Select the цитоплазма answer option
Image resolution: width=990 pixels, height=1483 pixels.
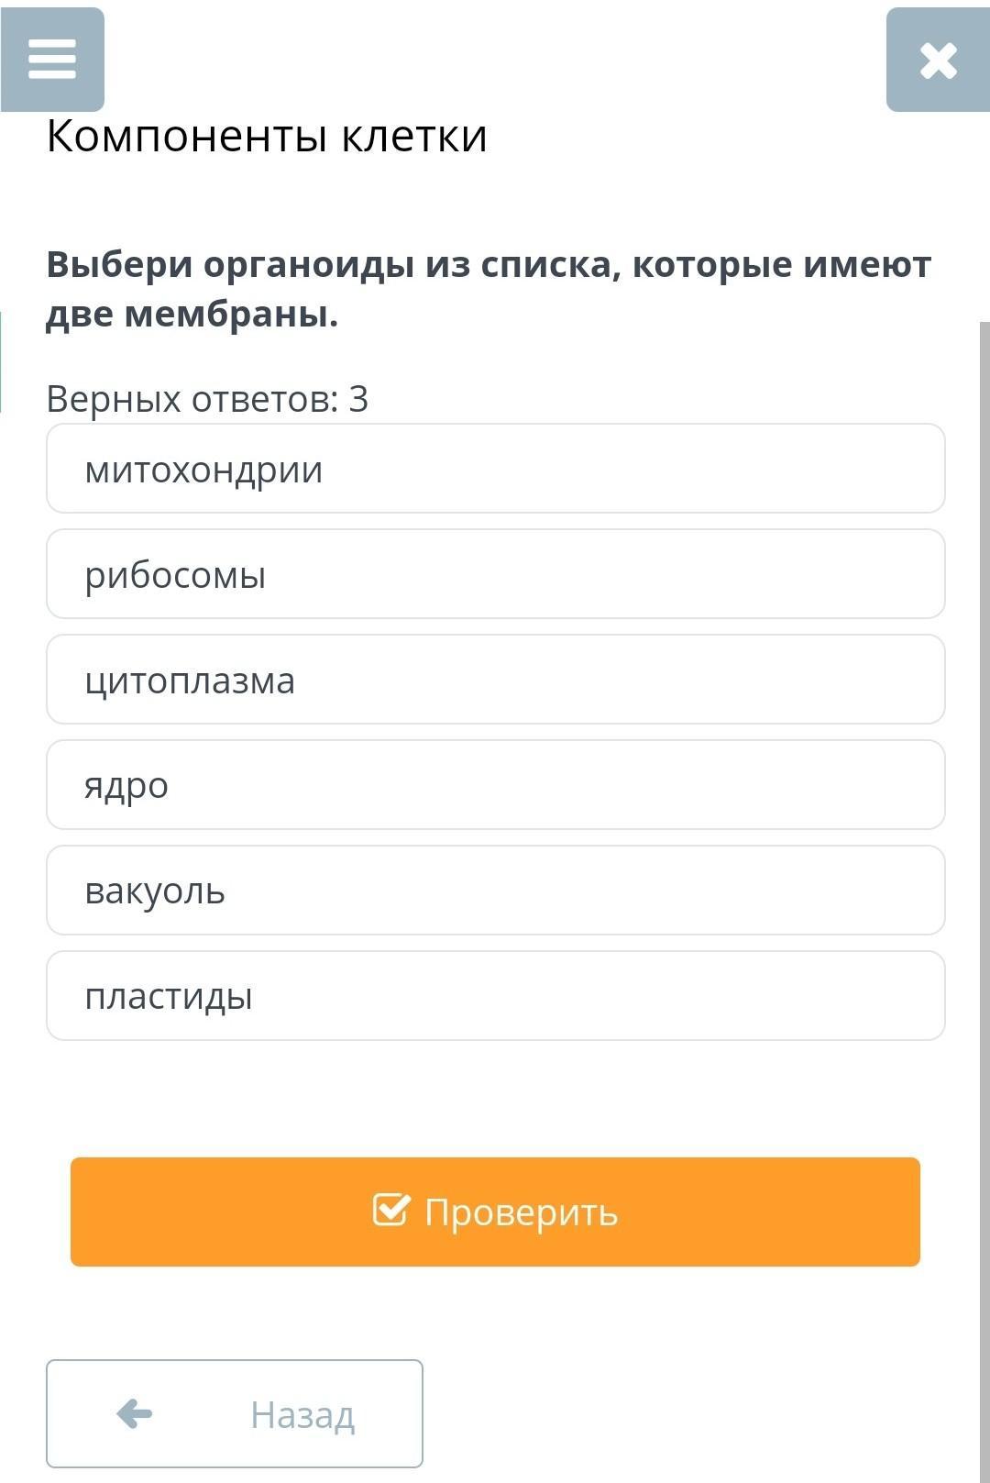[x=495, y=680]
